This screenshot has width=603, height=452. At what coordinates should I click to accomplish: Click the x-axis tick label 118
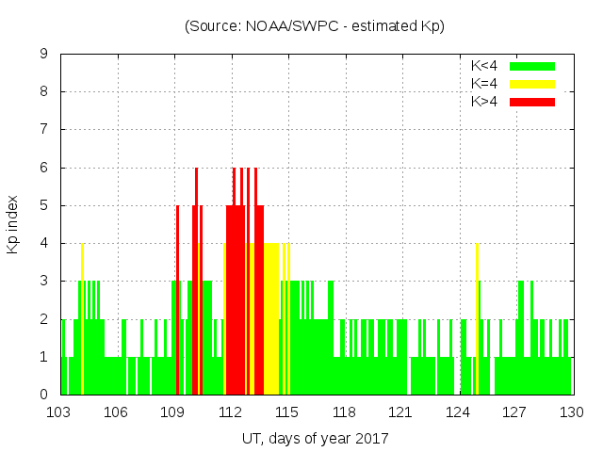345,412
